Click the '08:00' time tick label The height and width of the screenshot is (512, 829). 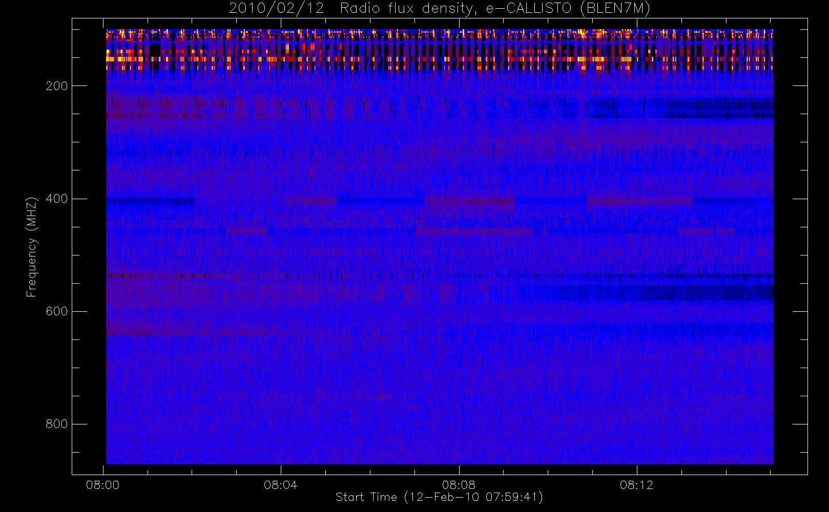point(102,485)
